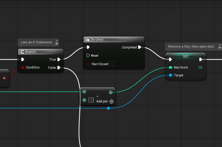The height and width of the screenshot is (147, 222).
Task: Select the SET node title
Action: click(x=186, y=56)
